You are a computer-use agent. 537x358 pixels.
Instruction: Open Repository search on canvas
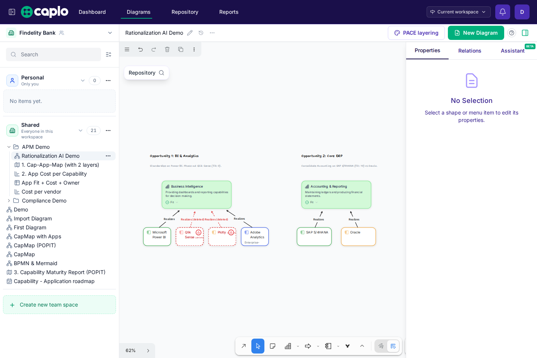click(147, 73)
